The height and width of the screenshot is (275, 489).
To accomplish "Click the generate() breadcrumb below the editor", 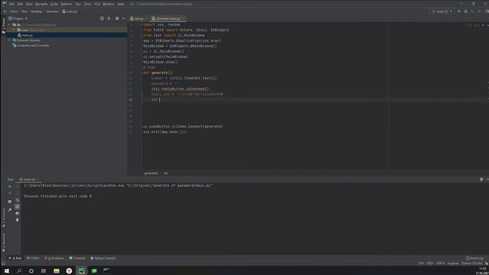I will tap(151, 173).
